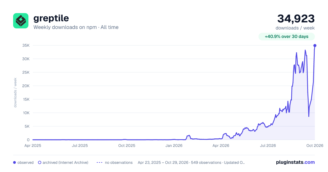Click the 10K y-axis label
328x172 pixels.
pos(26,113)
